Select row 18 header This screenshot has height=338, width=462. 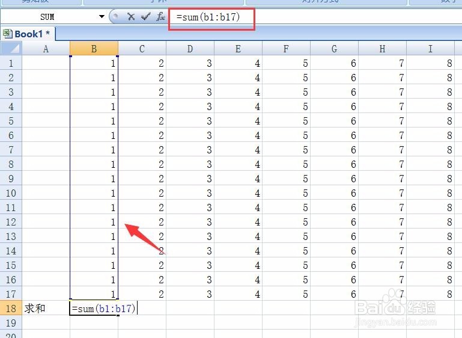coord(11,309)
